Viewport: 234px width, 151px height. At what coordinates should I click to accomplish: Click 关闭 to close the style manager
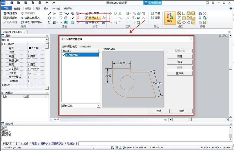pos(159,111)
